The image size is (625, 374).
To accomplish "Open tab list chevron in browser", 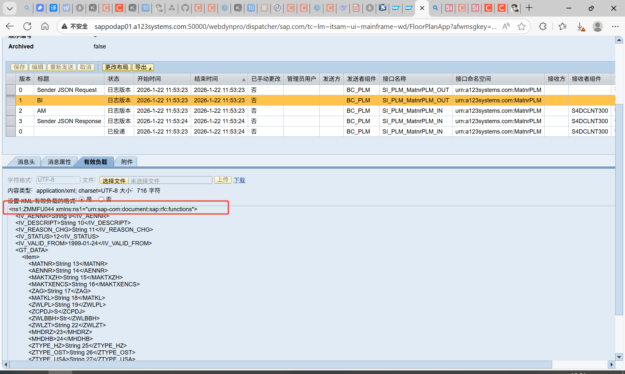I will (10, 8).
